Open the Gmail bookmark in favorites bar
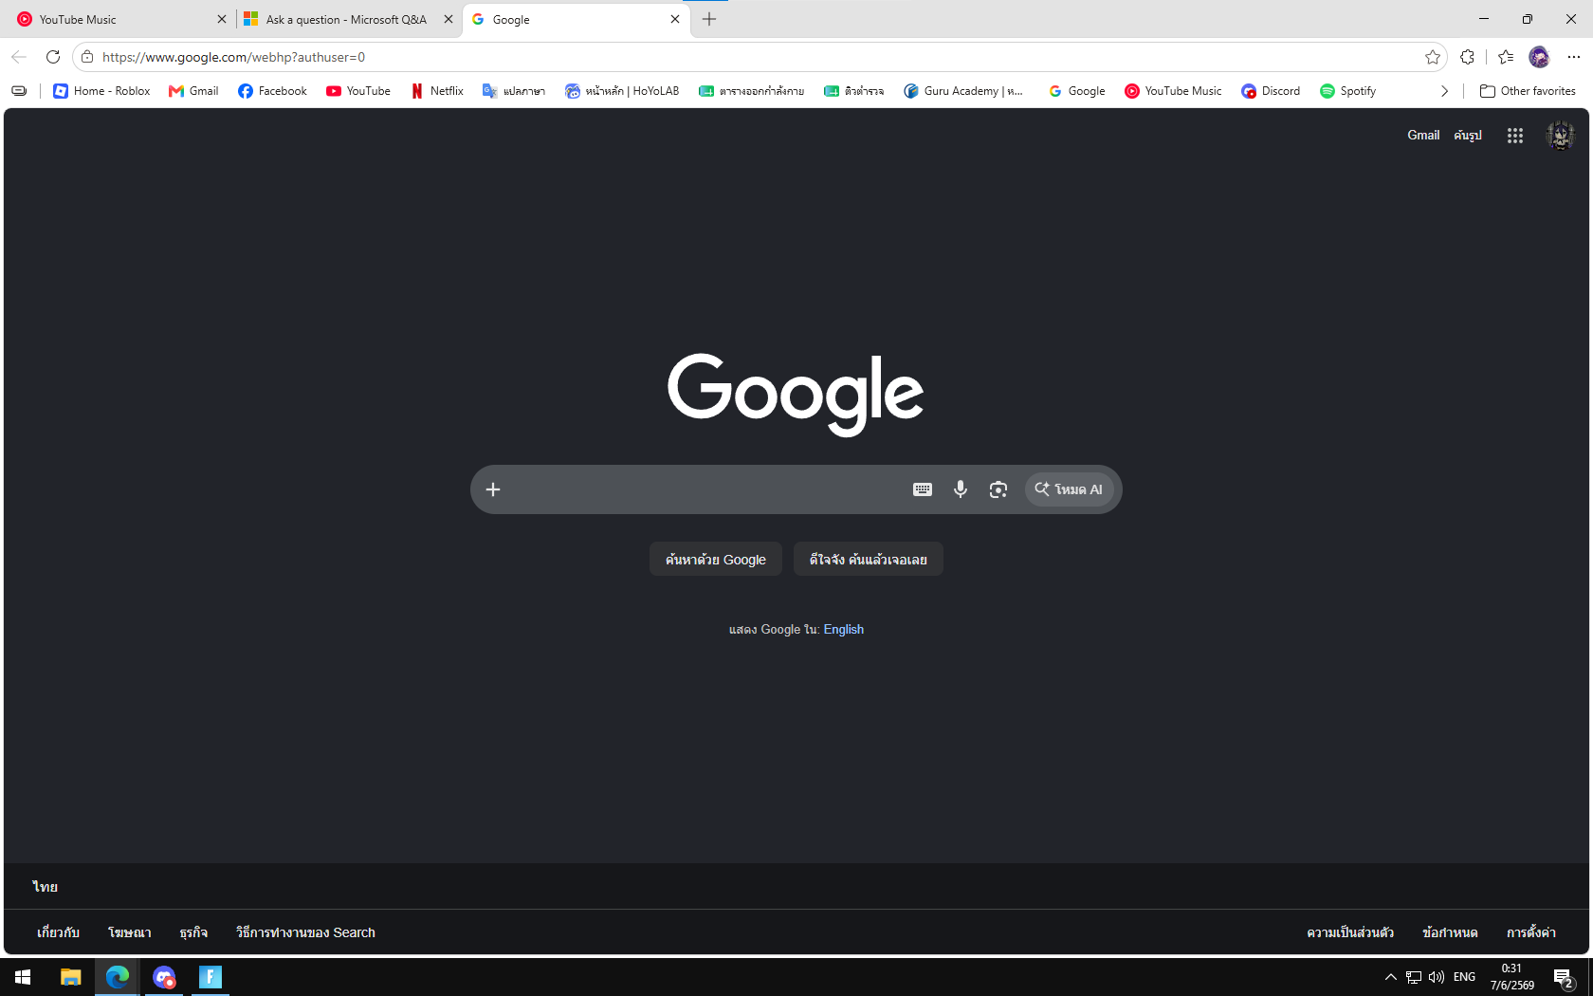This screenshot has height=996, width=1593. 193,91
